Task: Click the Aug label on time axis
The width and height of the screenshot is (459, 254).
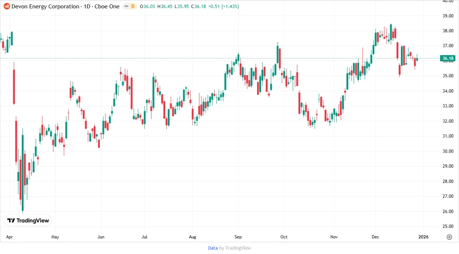Action: pyautogui.click(x=192, y=237)
